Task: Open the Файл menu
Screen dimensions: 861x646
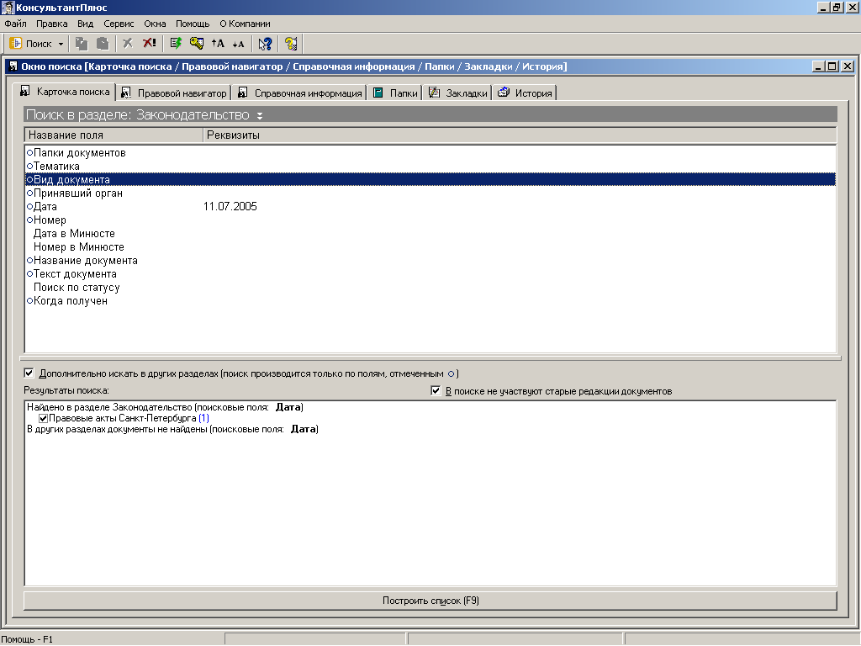Action: click(x=15, y=24)
